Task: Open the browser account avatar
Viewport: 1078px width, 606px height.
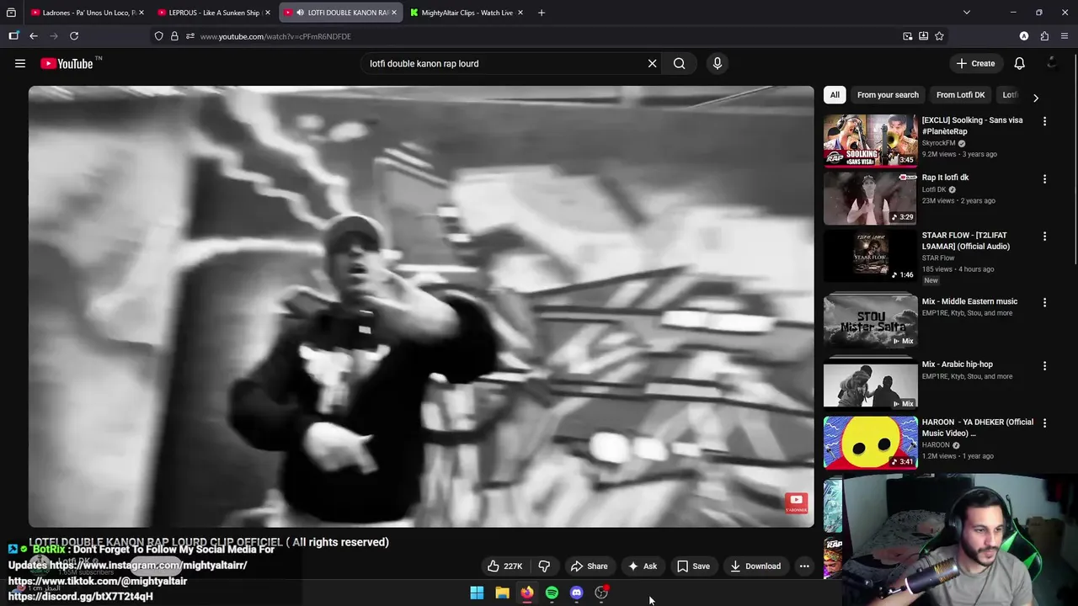Action: tap(1024, 36)
